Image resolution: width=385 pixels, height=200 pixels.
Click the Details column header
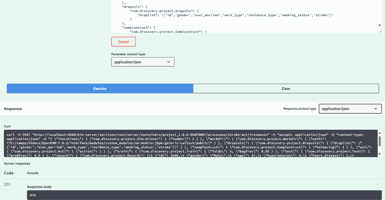coord(33,173)
